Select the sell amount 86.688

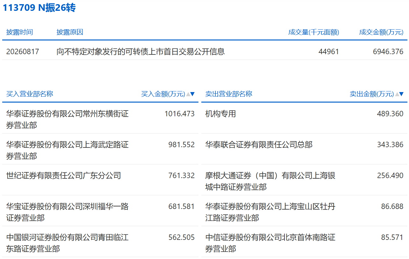(392, 206)
